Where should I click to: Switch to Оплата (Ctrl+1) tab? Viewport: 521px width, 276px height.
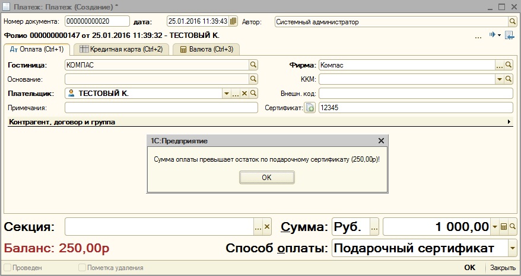tap(37, 49)
